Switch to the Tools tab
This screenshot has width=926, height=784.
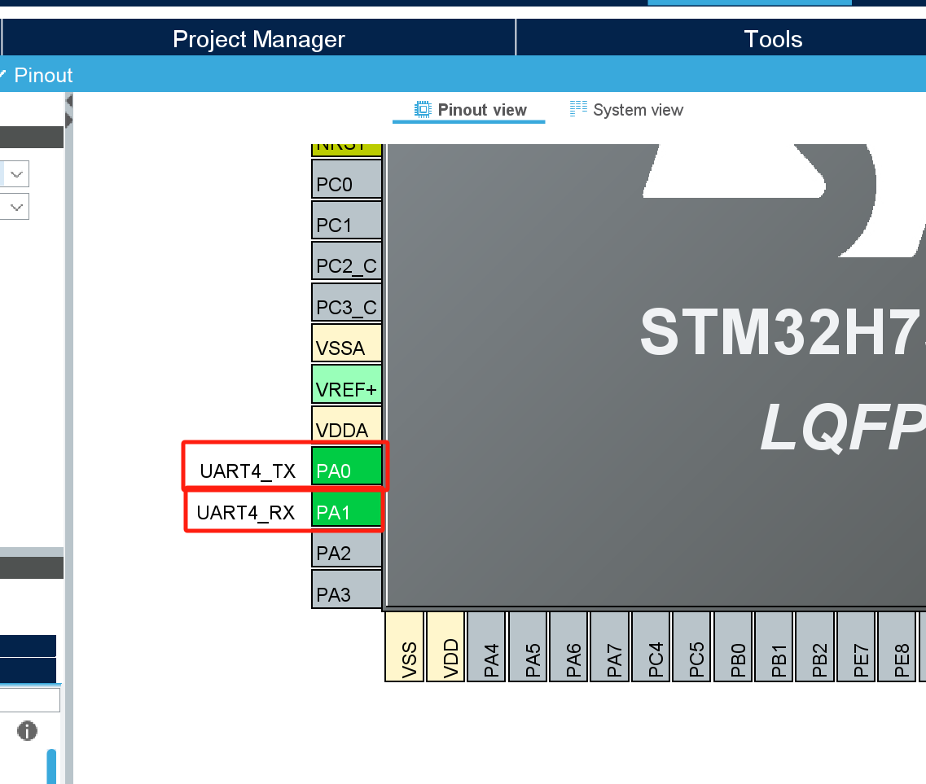(772, 38)
